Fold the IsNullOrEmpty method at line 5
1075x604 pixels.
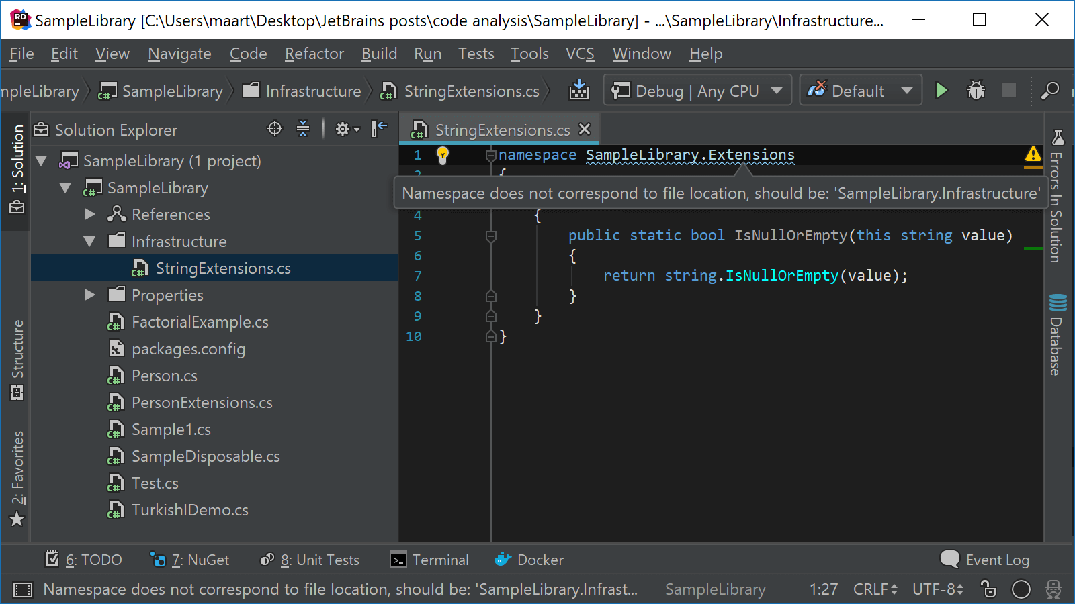pos(490,236)
